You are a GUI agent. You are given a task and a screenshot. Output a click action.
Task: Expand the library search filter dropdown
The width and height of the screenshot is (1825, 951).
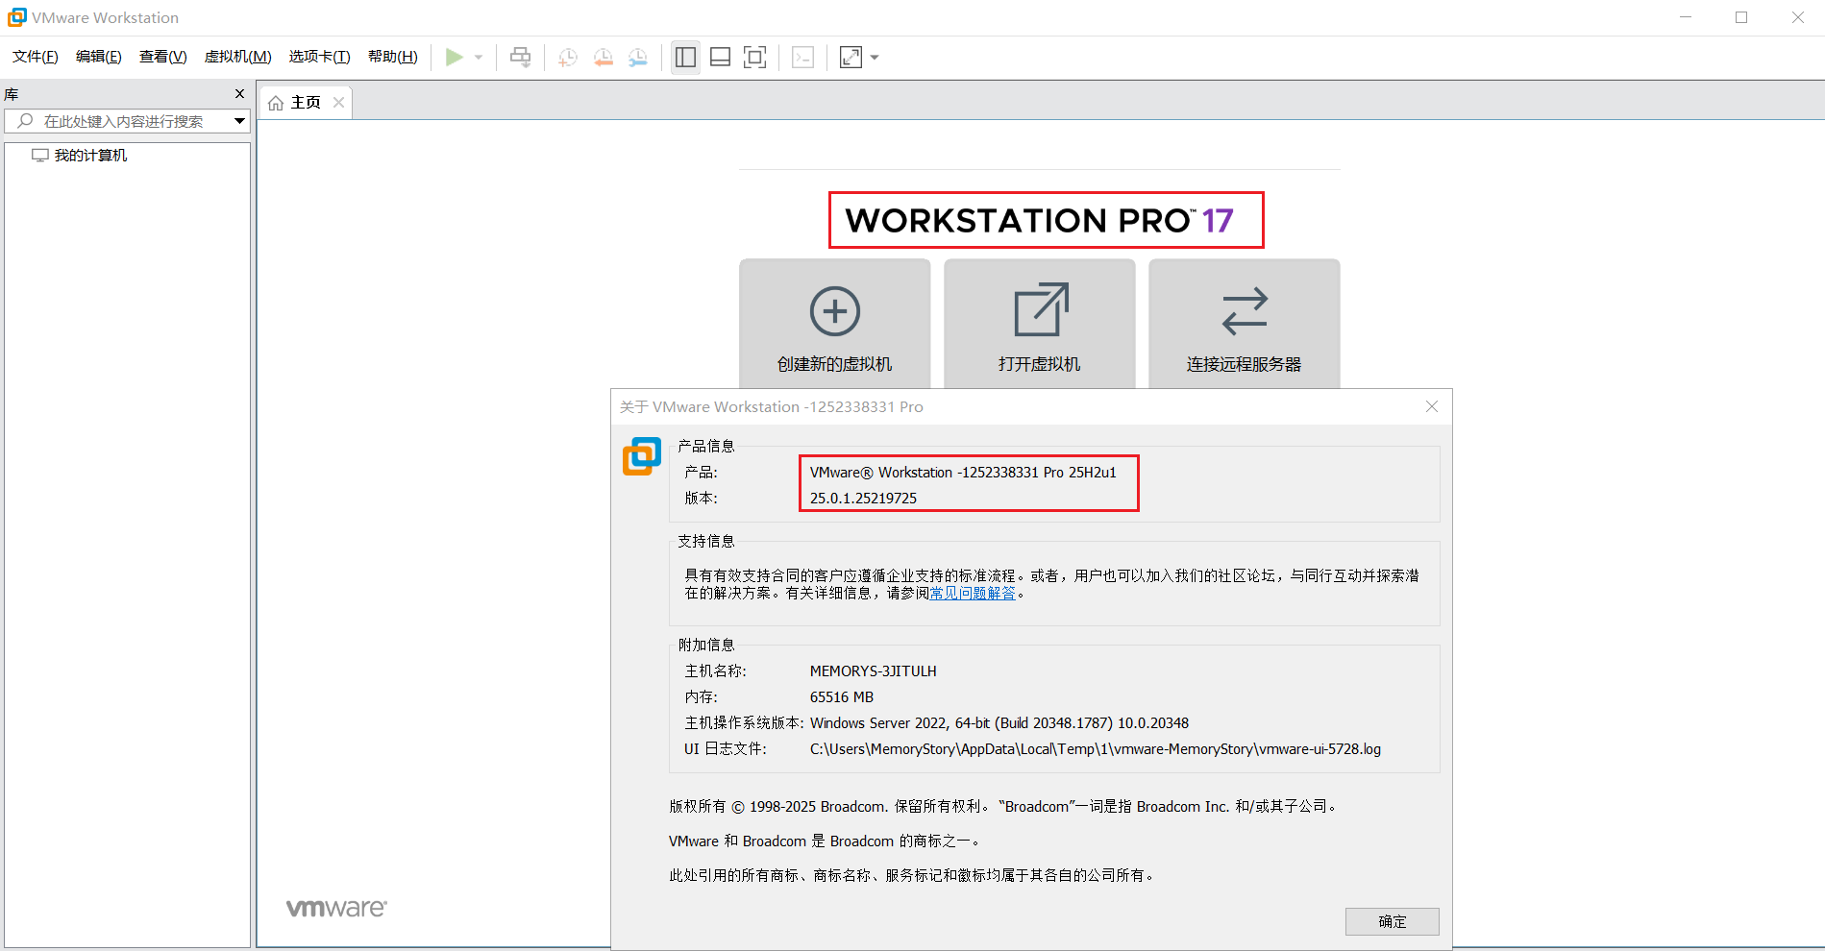pos(239,121)
